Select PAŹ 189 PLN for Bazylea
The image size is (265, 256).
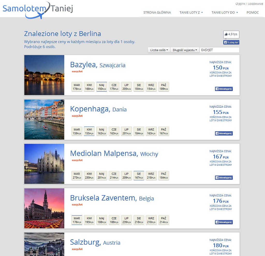(164, 87)
